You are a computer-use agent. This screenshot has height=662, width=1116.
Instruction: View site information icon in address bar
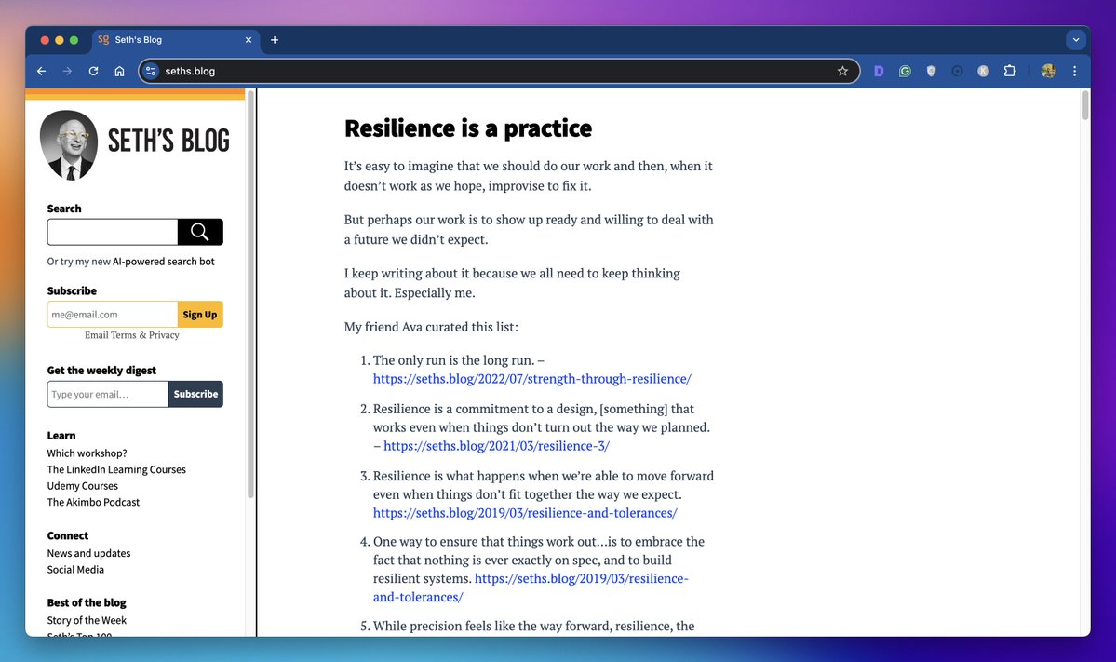coord(151,71)
